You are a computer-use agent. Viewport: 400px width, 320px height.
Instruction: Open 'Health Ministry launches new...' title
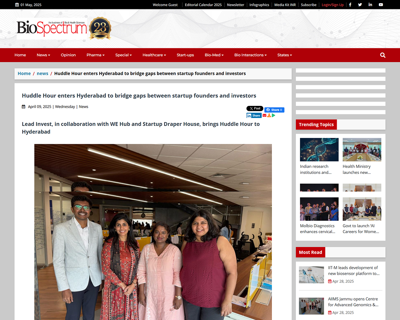coord(357,170)
